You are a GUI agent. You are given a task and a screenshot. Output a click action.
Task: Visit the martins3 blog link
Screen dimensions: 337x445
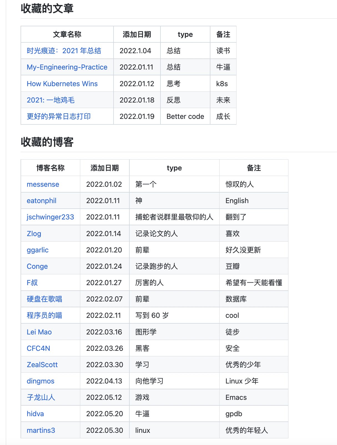[41, 430]
